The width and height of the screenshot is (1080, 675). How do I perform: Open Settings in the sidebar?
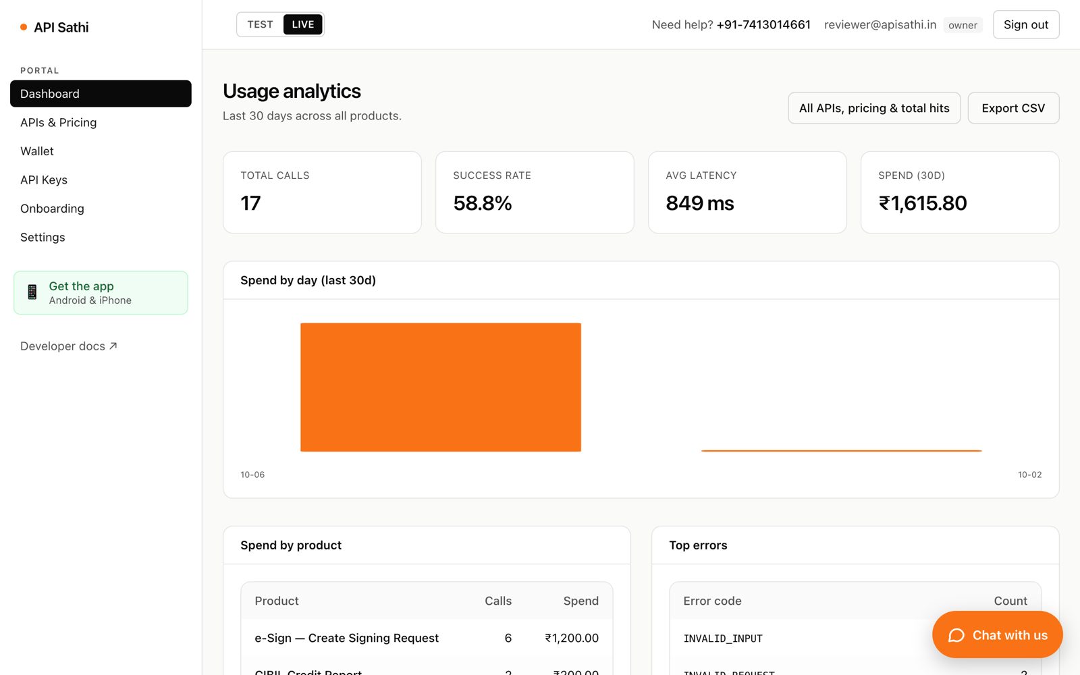coord(101,237)
